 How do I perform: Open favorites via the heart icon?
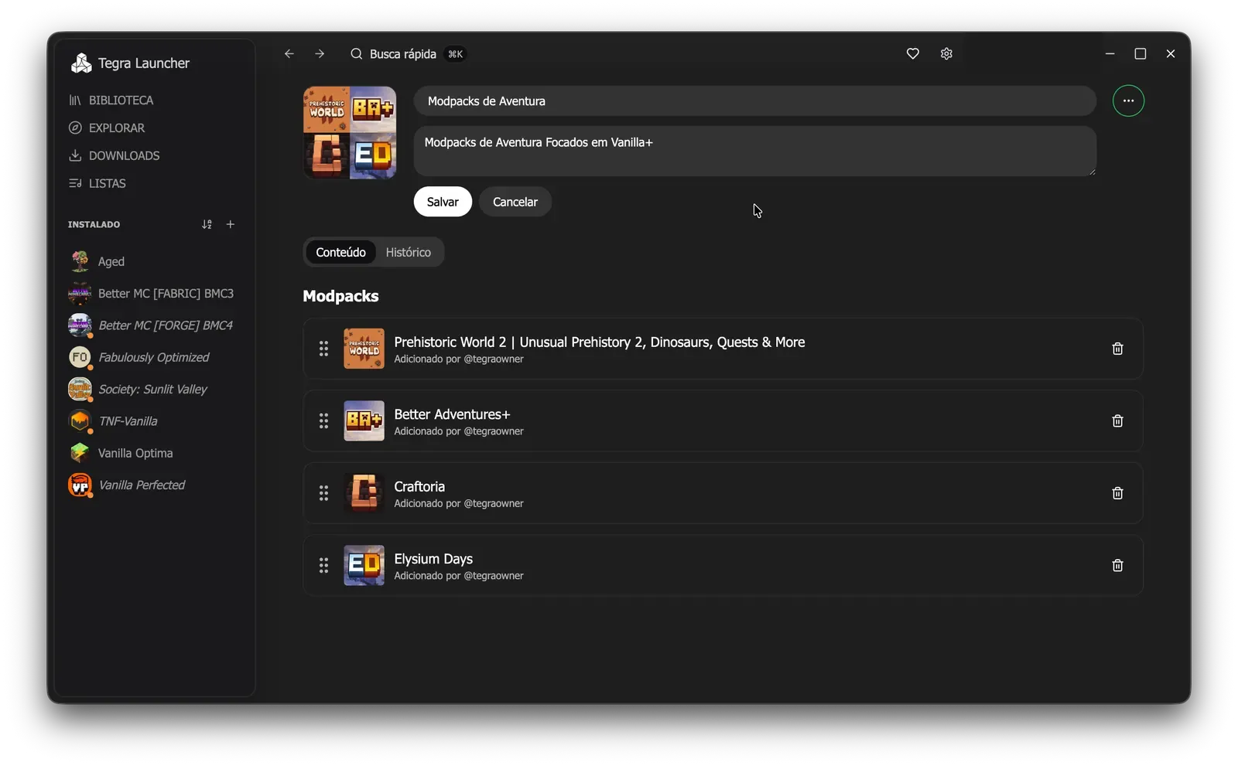913,54
